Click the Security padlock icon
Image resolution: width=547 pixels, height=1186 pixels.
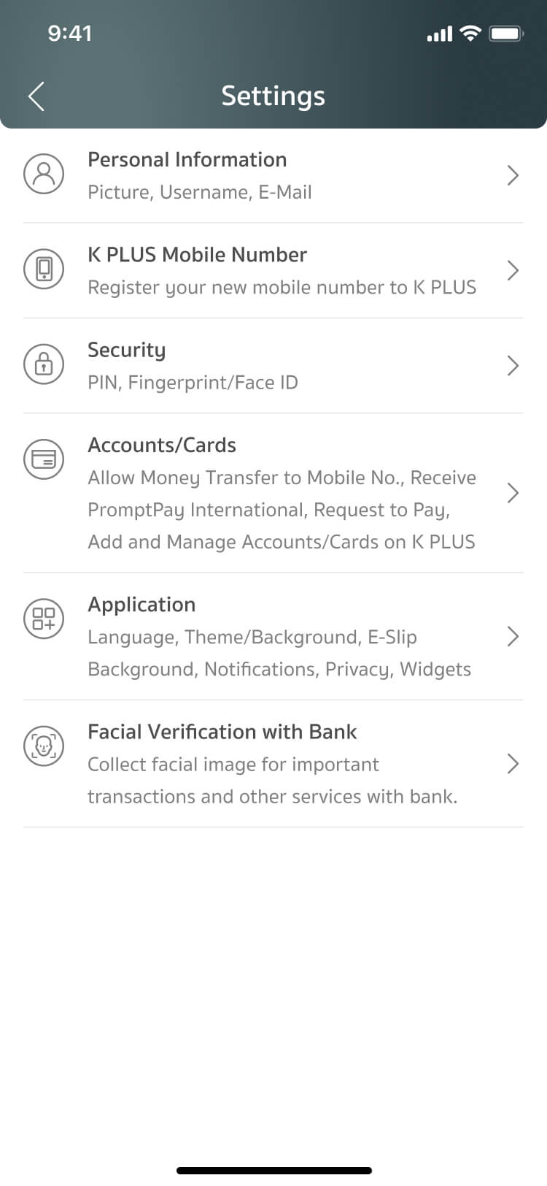(x=44, y=364)
